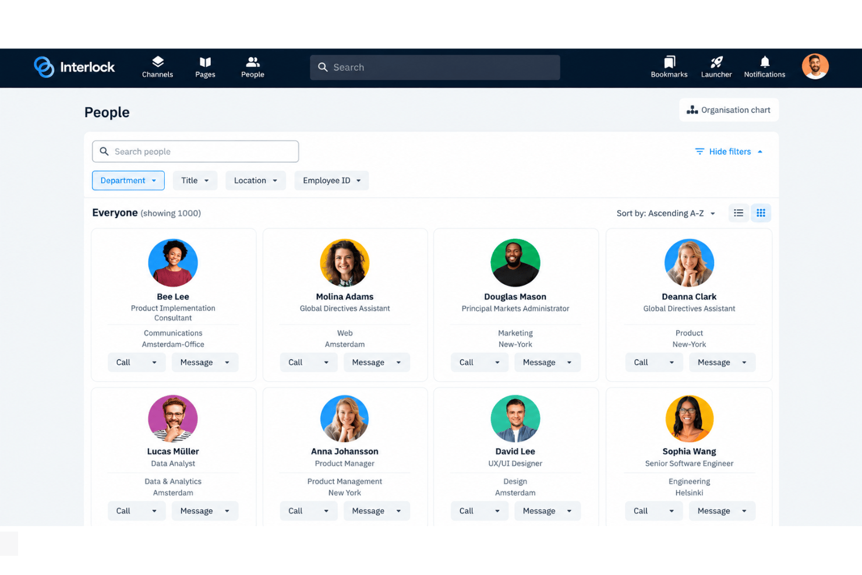Switch to list view
The width and height of the screenshot is (862, 575).
[739, 213]
